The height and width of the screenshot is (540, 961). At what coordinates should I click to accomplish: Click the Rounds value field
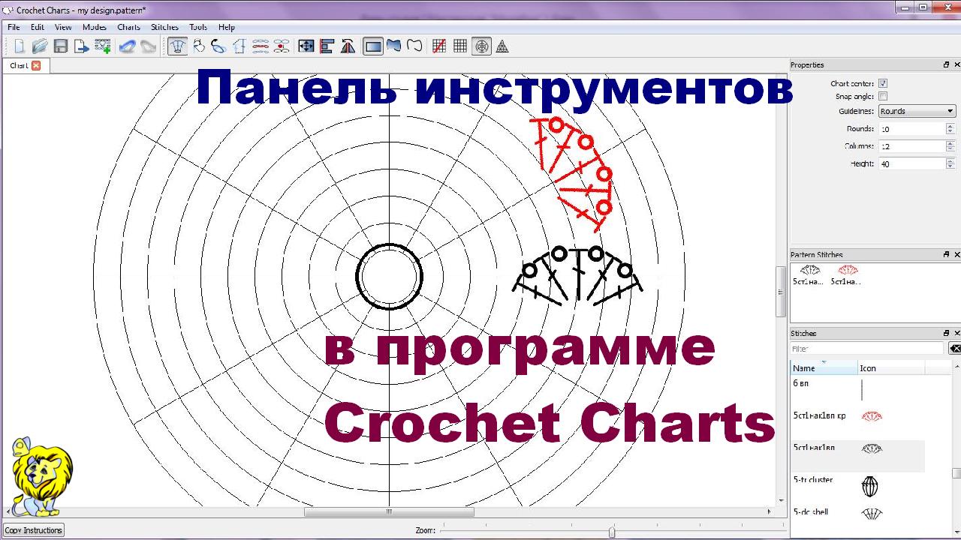point(912,129)
